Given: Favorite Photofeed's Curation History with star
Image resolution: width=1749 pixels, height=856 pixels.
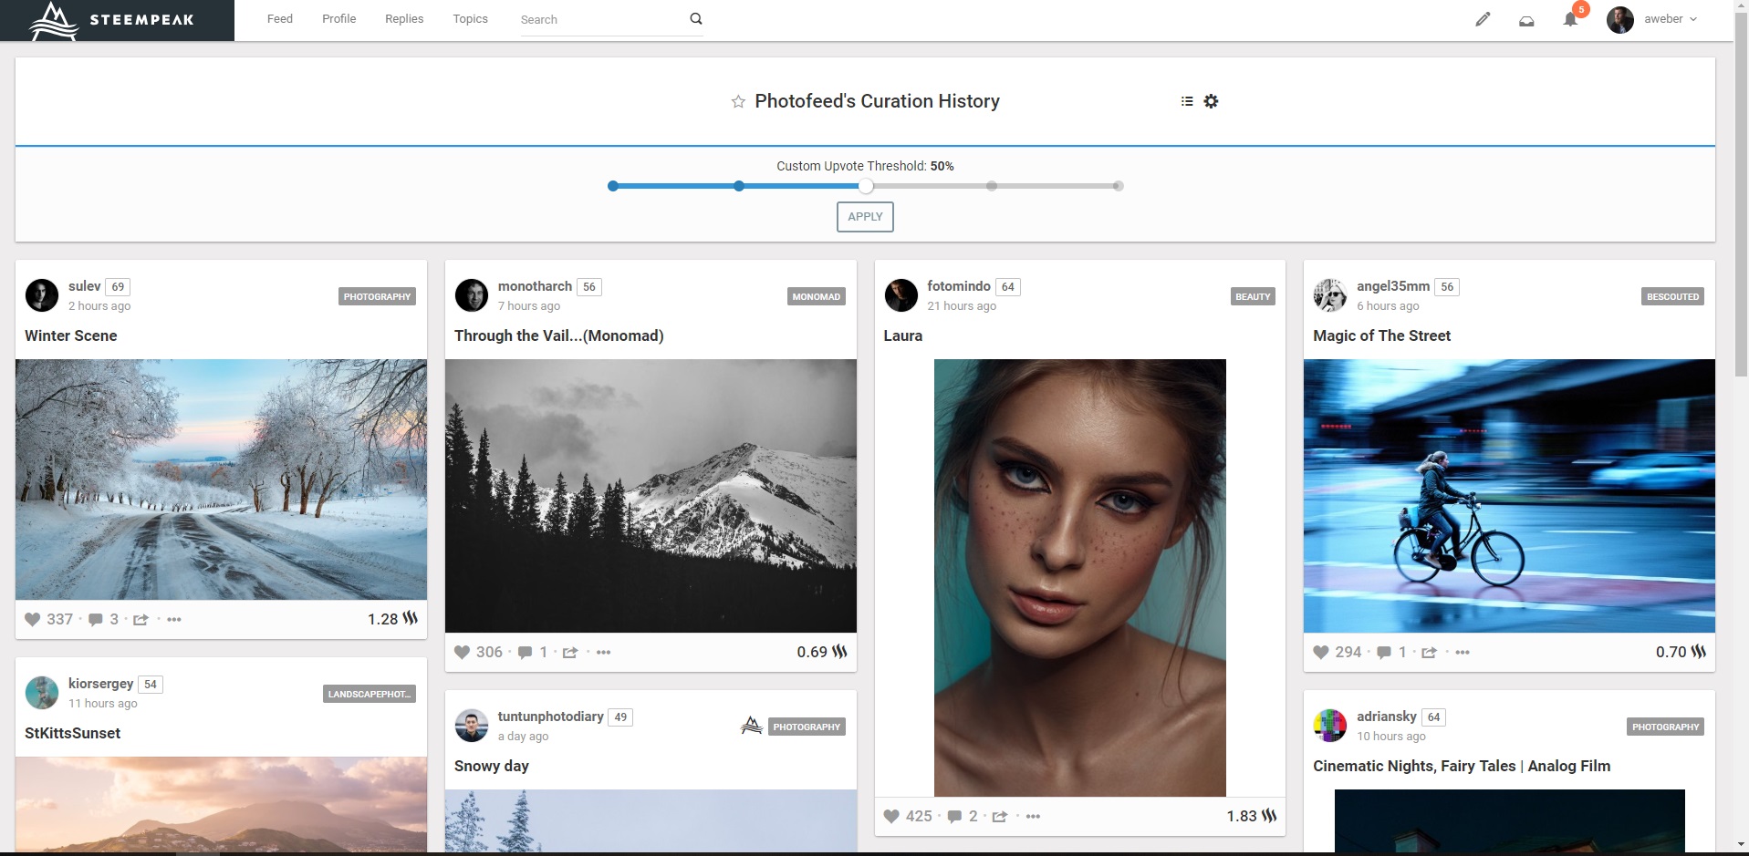Looking at the screenshot, I should pos(738,101).
